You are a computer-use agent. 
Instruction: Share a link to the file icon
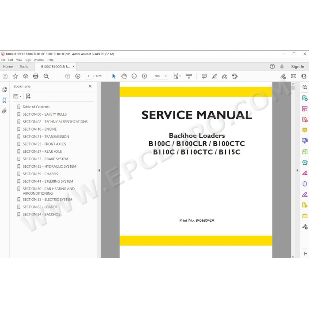pos(283,76)
